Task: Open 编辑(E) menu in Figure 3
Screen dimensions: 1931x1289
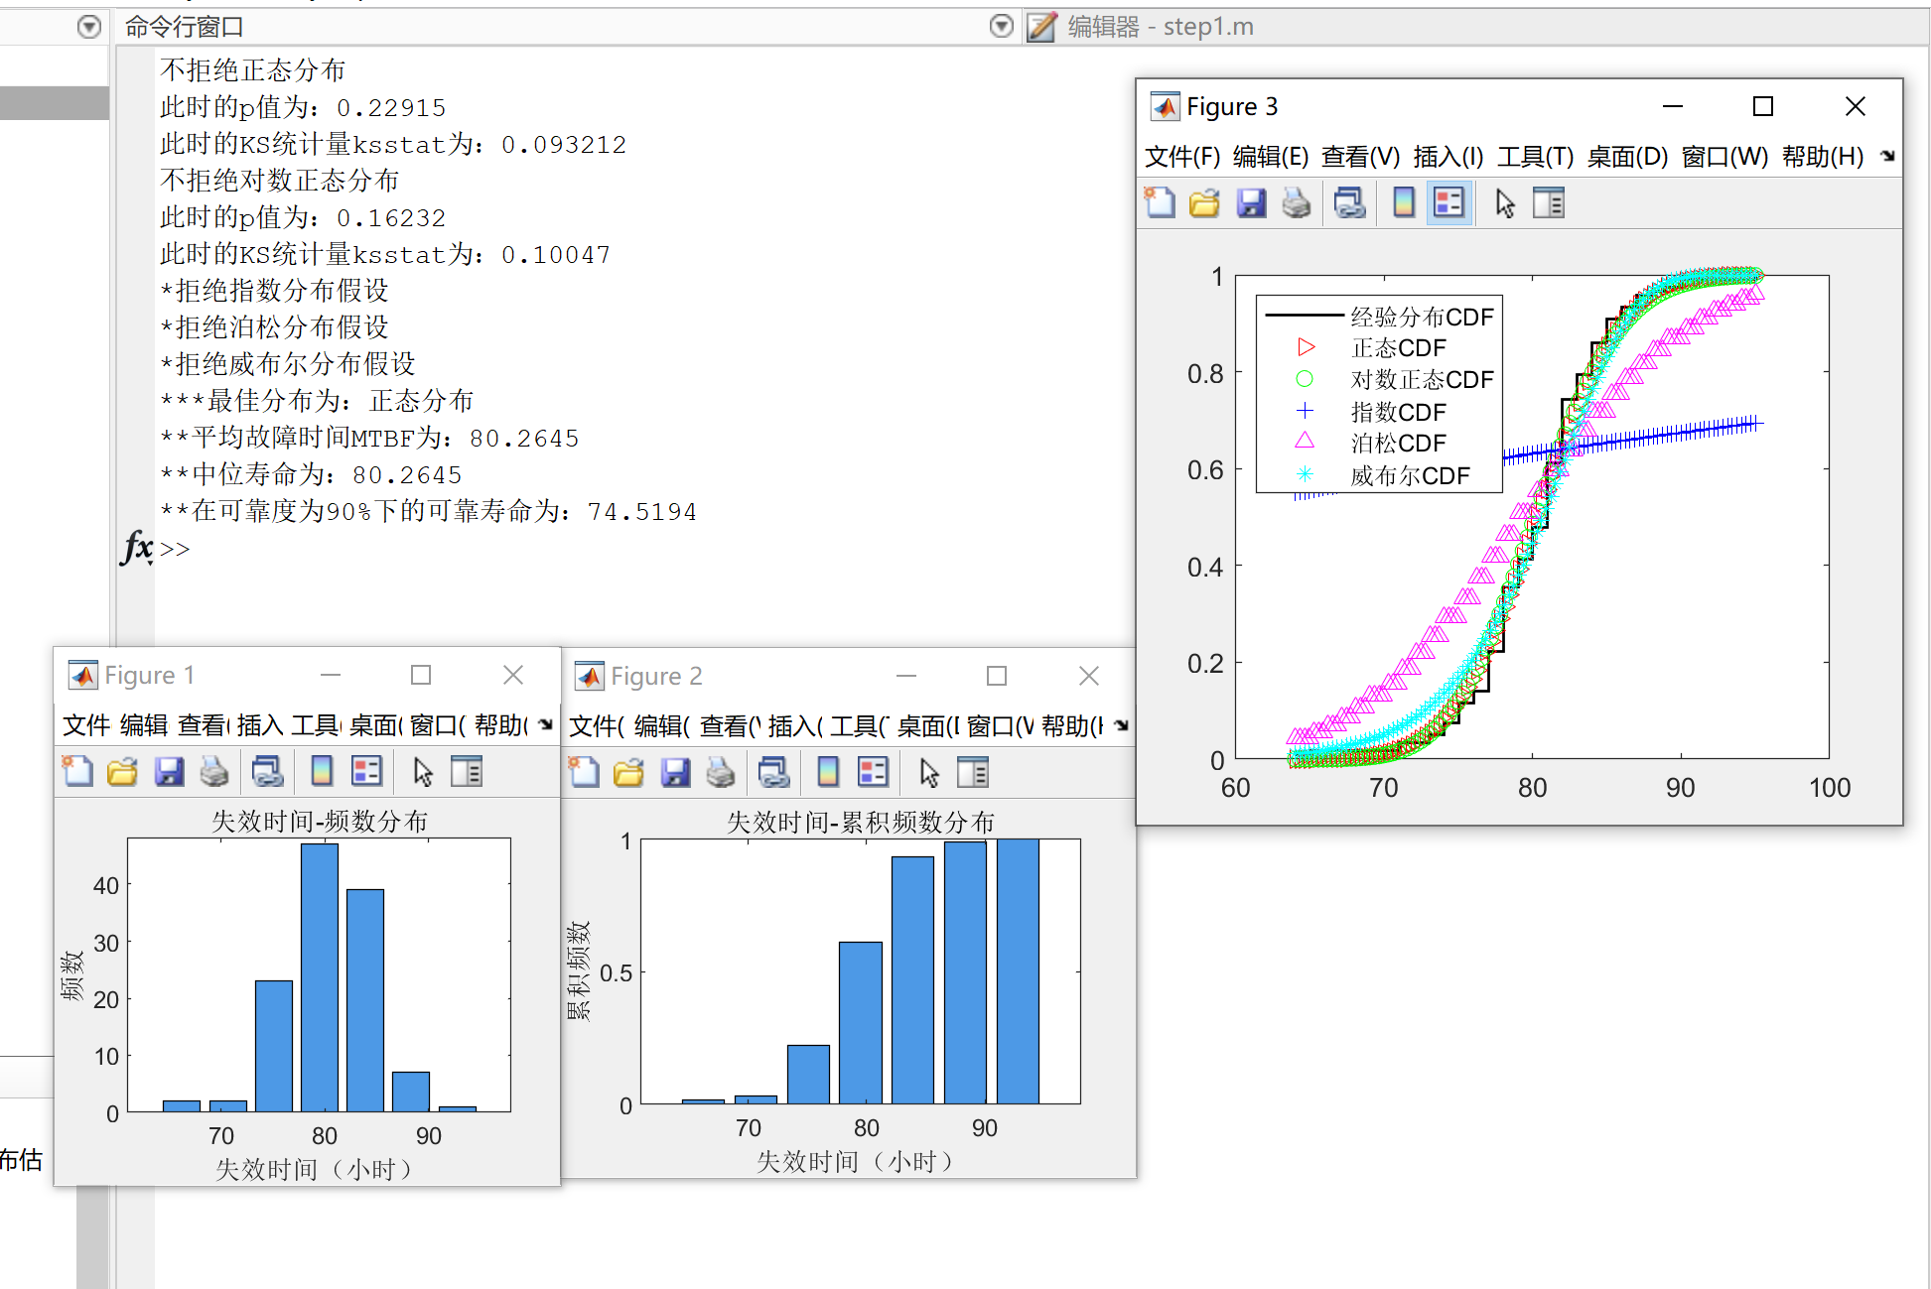Action: pyautogui.click(x=1271, y=157)
